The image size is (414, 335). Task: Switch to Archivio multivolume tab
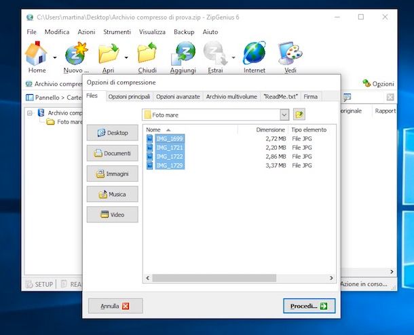tap(231, 97)
